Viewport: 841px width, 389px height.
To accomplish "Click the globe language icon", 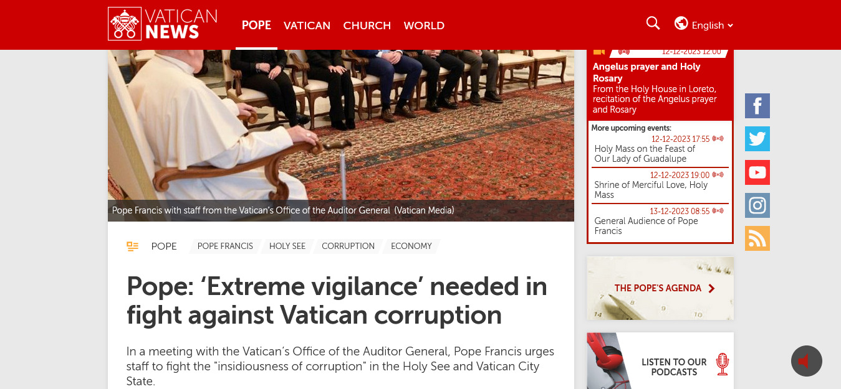I will (x=681, y=24).
